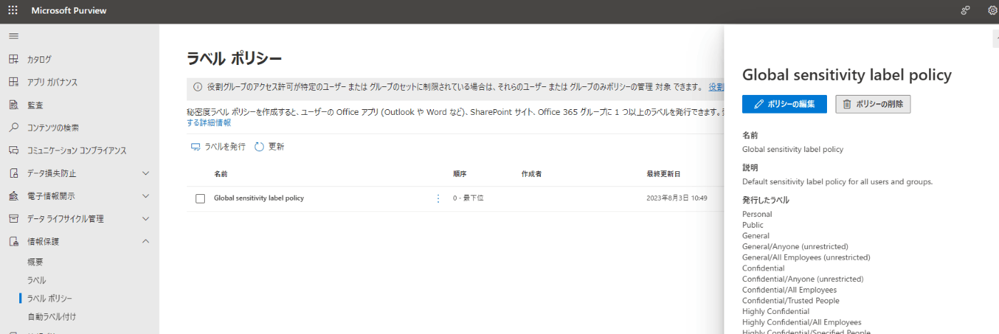
Task: Sort by the 順序 column header
Action: point(460,174)
